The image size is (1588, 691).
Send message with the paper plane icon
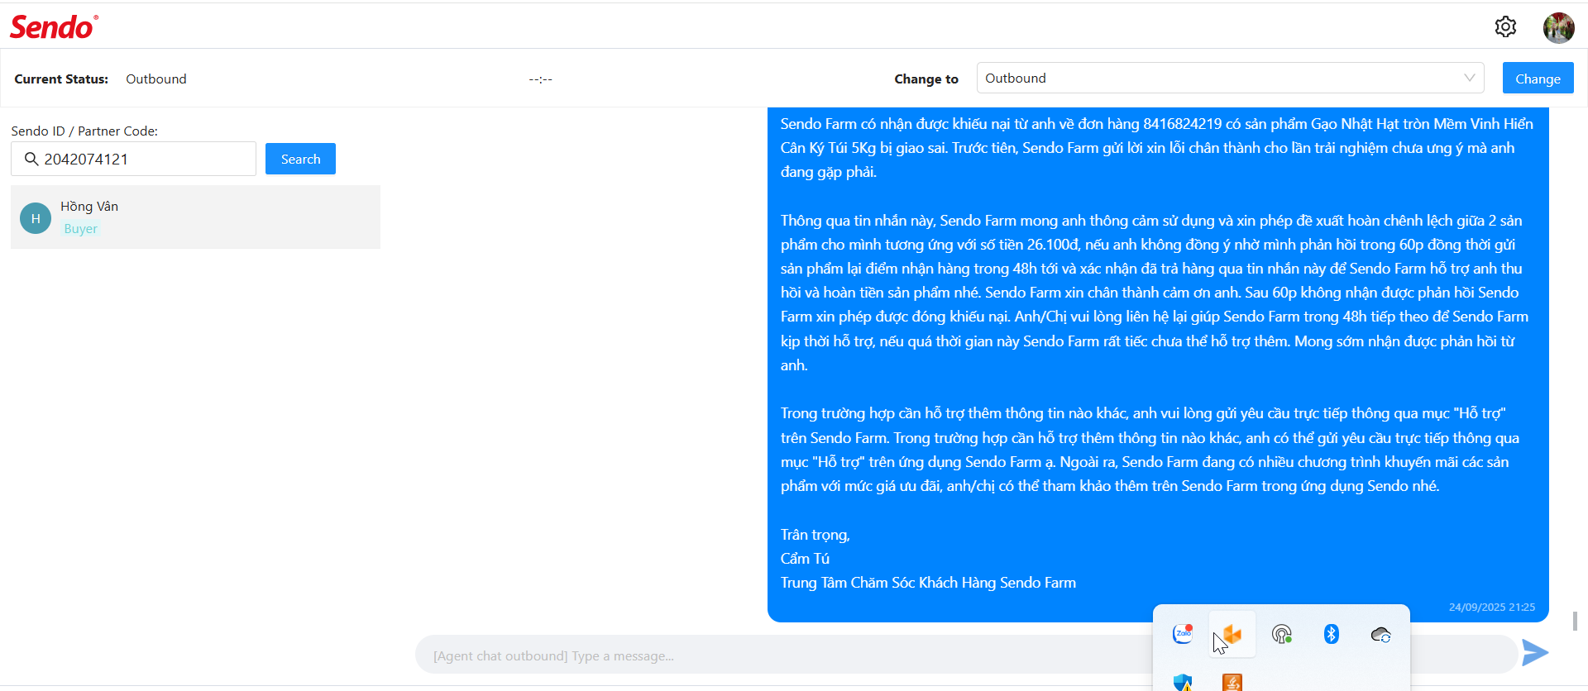coord(1535,652)
